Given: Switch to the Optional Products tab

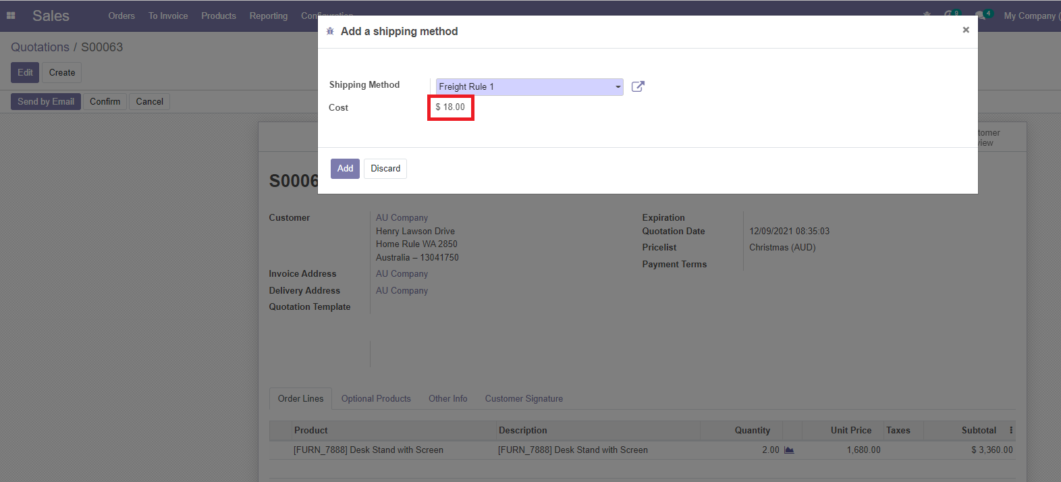Looking at the screenshot, I should click(x=376, y=399).
